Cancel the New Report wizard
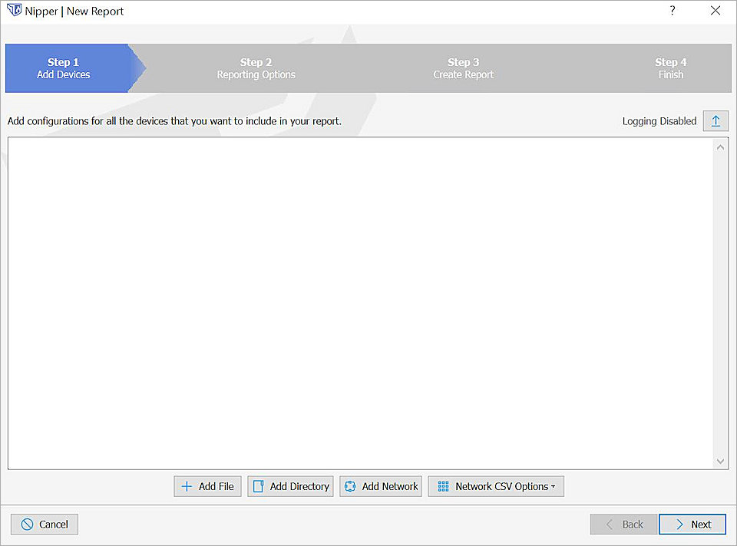Viewport: 737px width, 546px height. [45, 525]
